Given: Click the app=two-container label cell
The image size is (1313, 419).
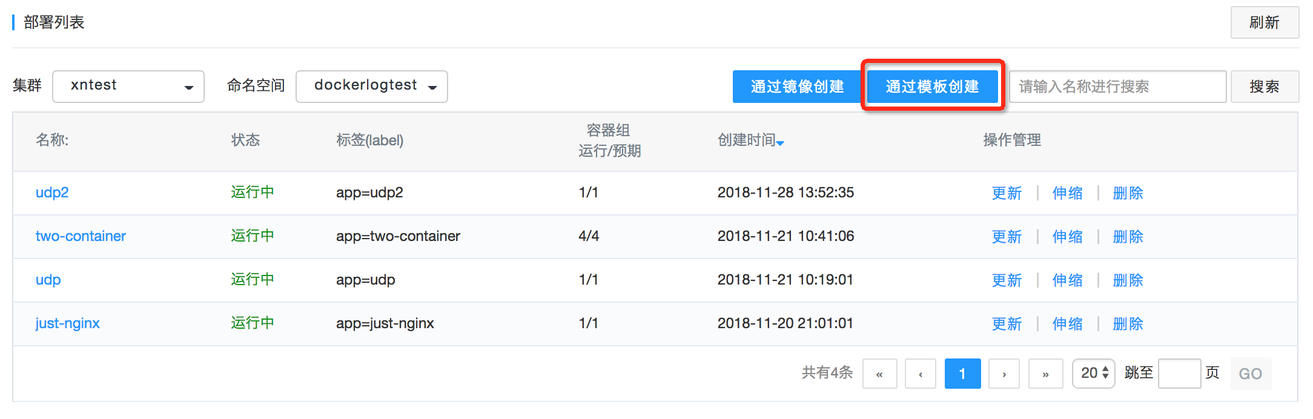Looking at the screenshot, I should click(398, 236).
